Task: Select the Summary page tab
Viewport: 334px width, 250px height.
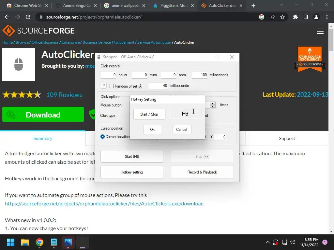Action: coord(43,138)
